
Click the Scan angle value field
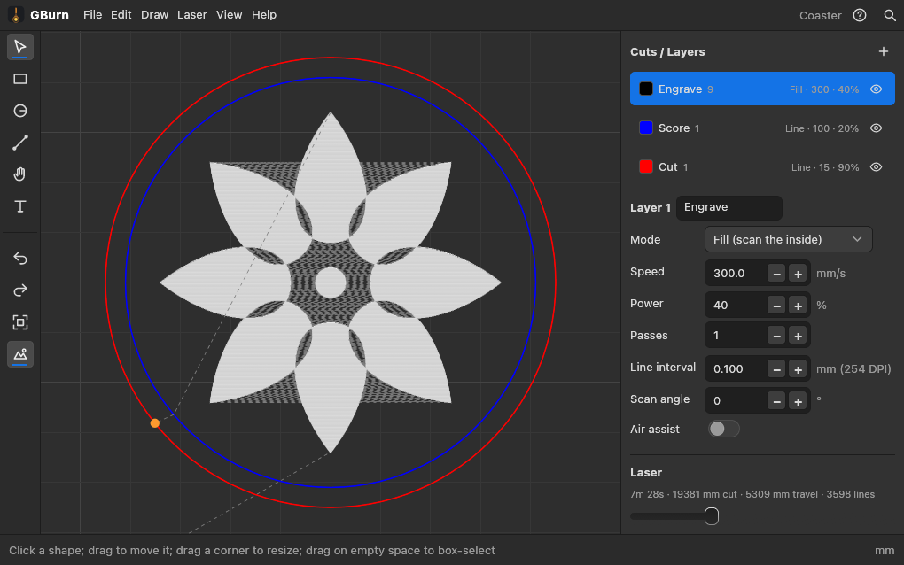(x=736, y=401)
